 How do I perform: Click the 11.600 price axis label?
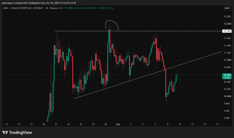[227, 38]
